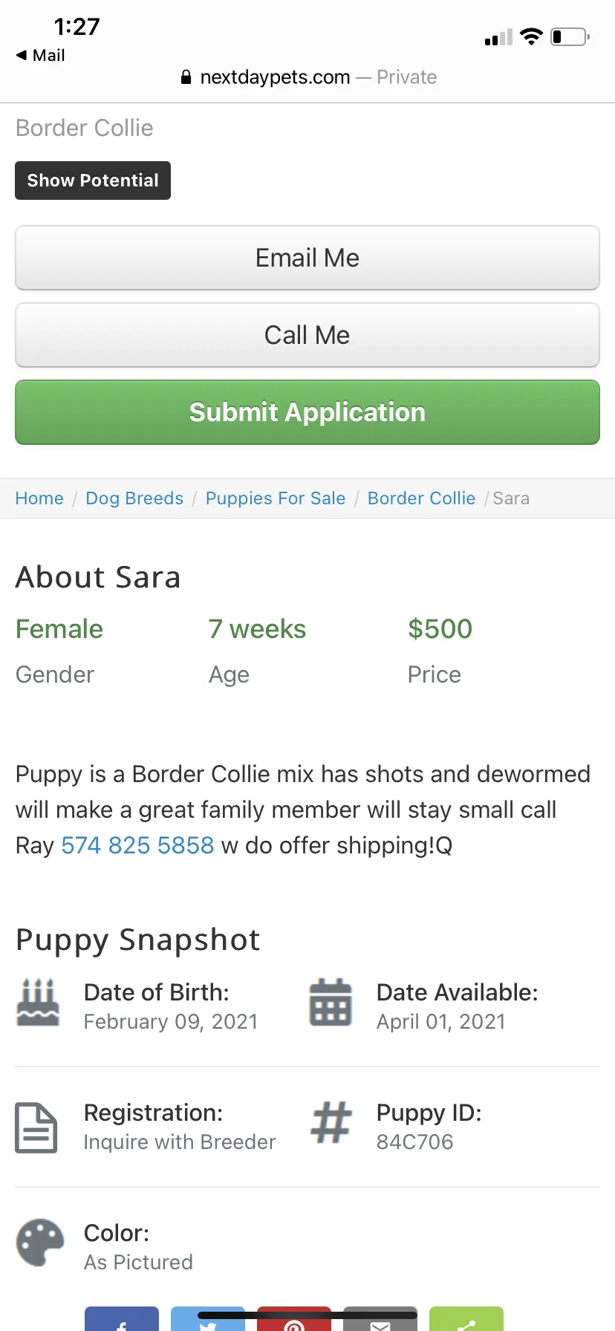Click the Email Me button
Image resolution: width=615 pixels, height=1331 pixels.
click(307, 258)
